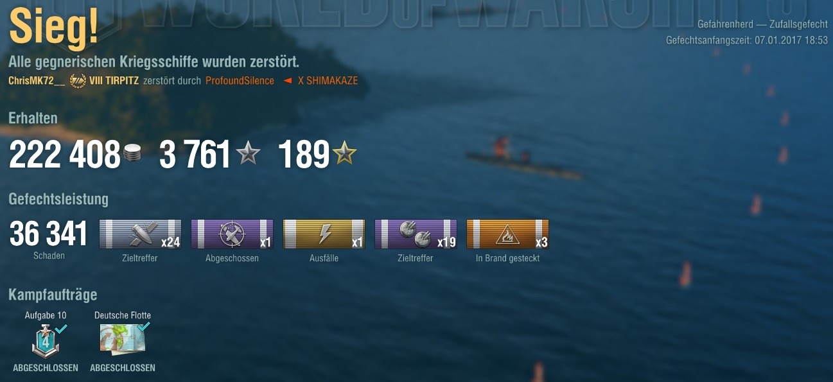Click the 222 408 credits earned value

tap(65, 155)
